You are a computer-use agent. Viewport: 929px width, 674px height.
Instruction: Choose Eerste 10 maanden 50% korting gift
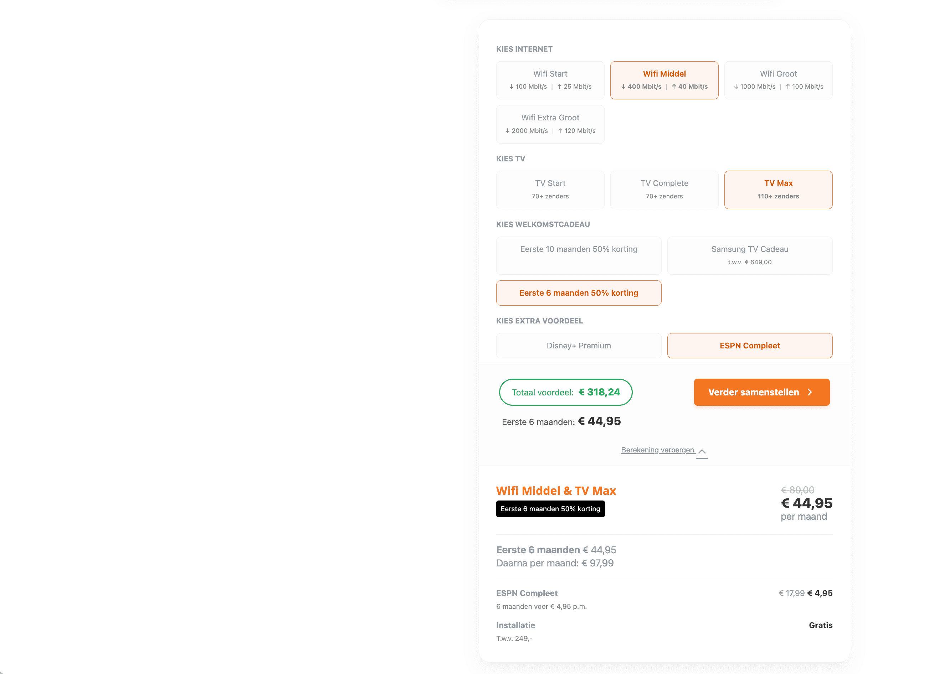tap(578, 255)
